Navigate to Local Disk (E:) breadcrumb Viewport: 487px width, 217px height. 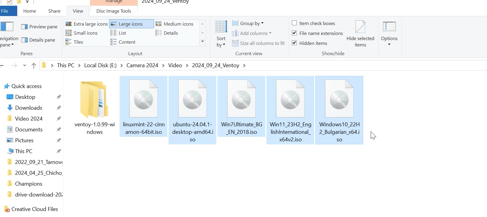[x=100, y=65]
